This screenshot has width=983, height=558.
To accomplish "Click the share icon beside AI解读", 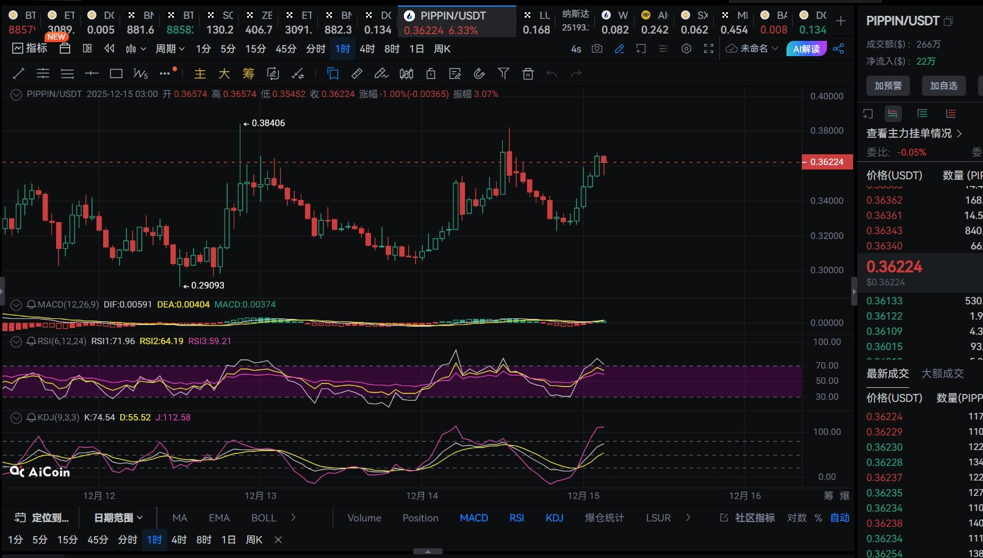I will (839, 49).
